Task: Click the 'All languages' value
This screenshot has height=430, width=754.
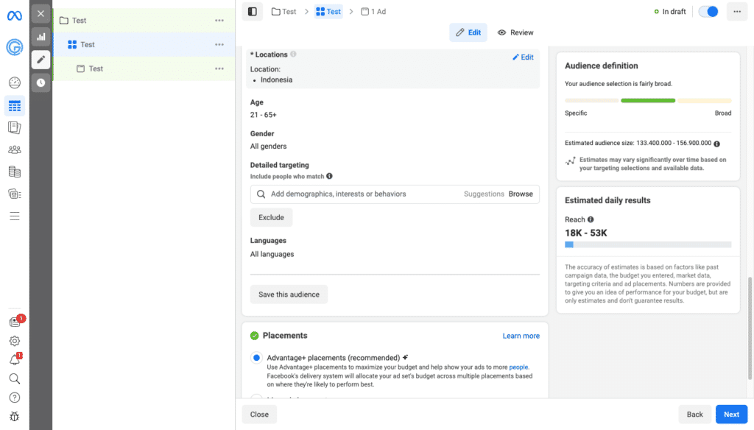Action: pos(272,255)
